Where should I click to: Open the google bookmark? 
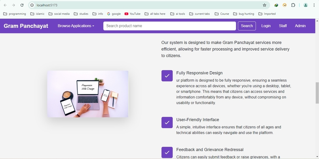[x=114, y=14]
